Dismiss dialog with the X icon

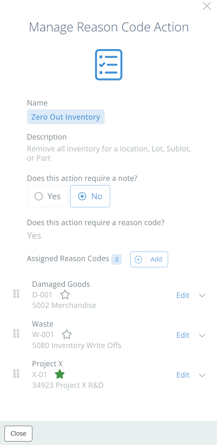pyautogui.click(x=207, y=6)
